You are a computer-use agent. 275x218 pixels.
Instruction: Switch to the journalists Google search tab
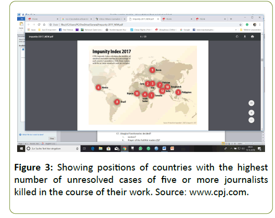point(77,19)
